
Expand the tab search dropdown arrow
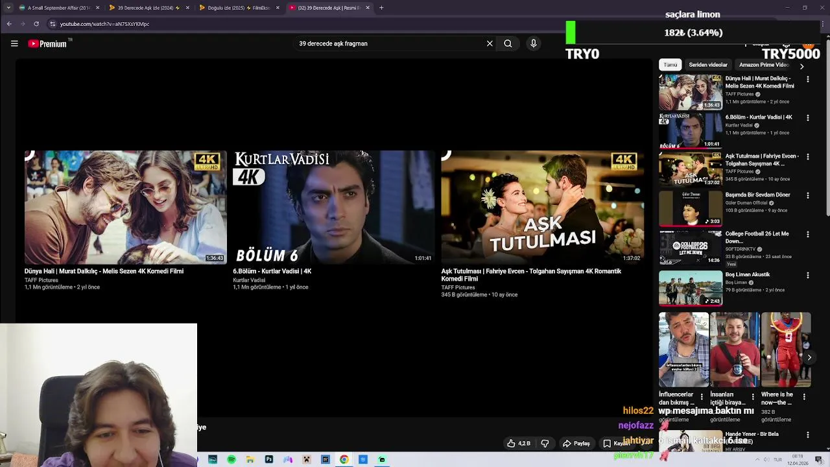pyautogui.click(x=8, y=8)
